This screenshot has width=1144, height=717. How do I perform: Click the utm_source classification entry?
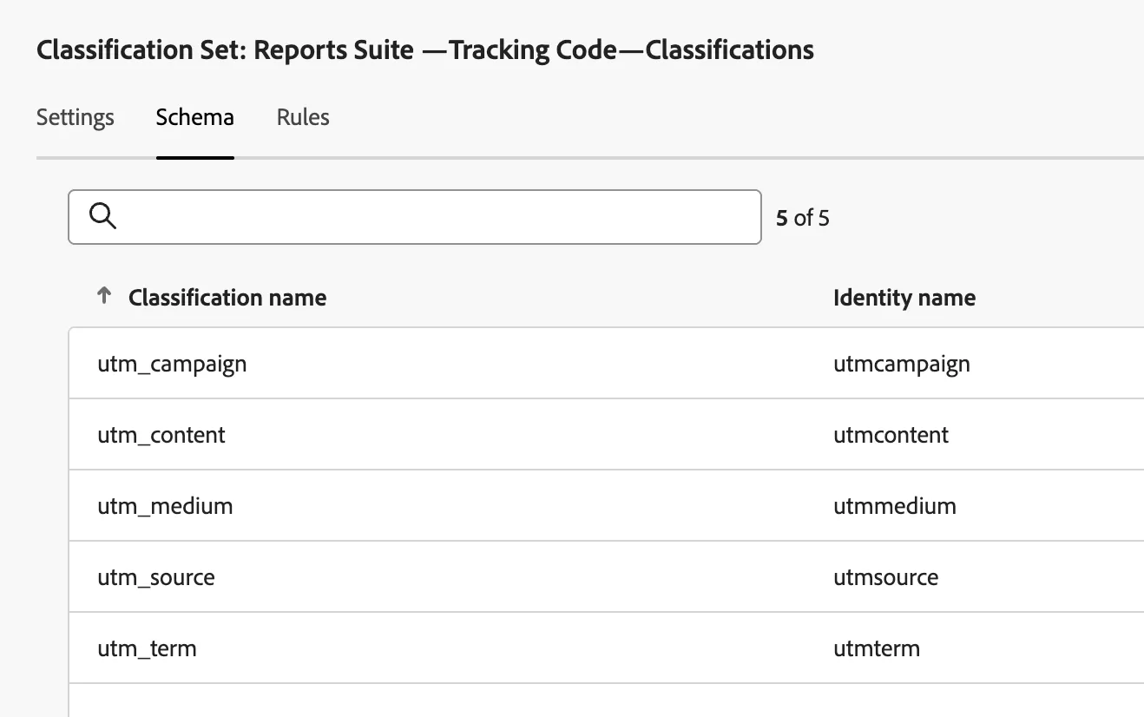(x=156, y=577)
